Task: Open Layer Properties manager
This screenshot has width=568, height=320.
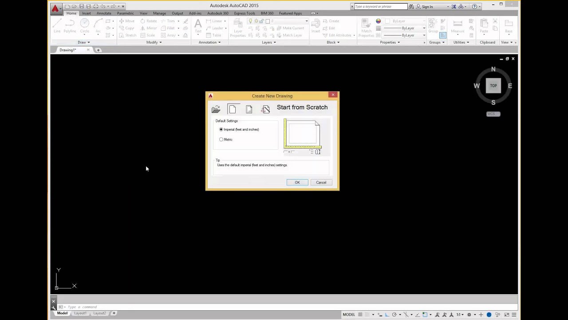Action: click(238, 28)
